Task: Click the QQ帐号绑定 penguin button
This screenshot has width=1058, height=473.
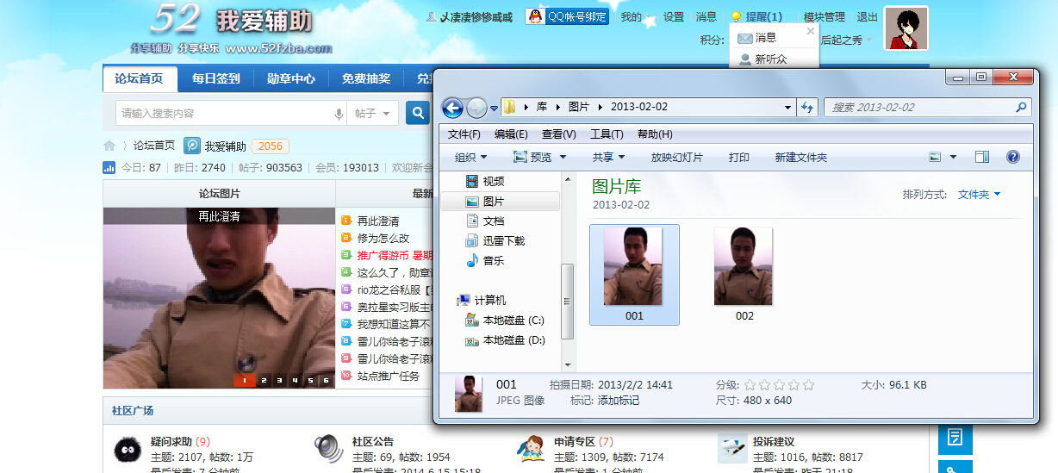Action: [x=567, y=16]
